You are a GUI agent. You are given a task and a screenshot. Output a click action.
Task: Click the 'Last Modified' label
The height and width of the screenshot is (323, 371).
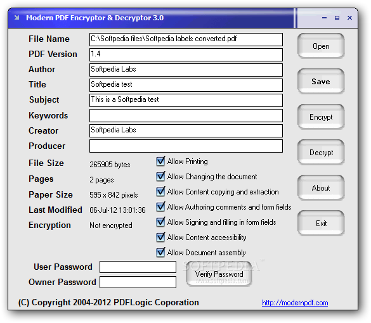coord(55,210)
